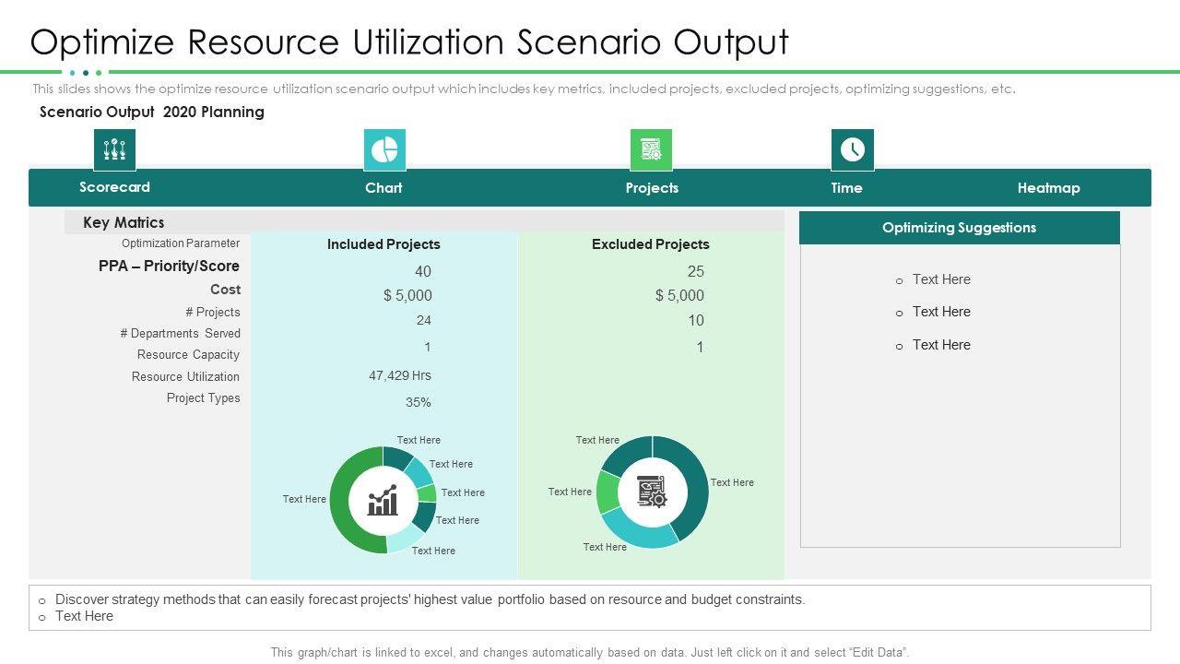Click the Time clock icon
Viewport: 1180px width, 664px height.
point(852,149)
